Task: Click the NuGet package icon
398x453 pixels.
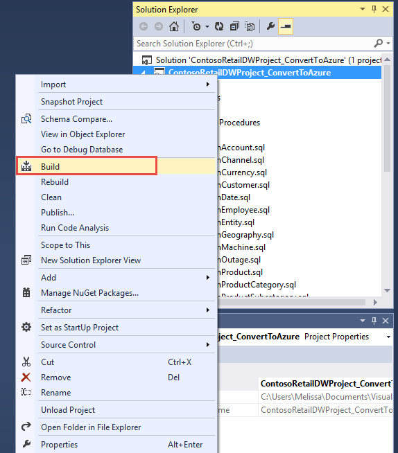Action: [26, 293]
